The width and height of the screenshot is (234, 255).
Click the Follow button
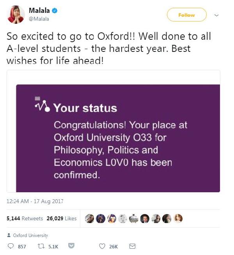(186, 15)
